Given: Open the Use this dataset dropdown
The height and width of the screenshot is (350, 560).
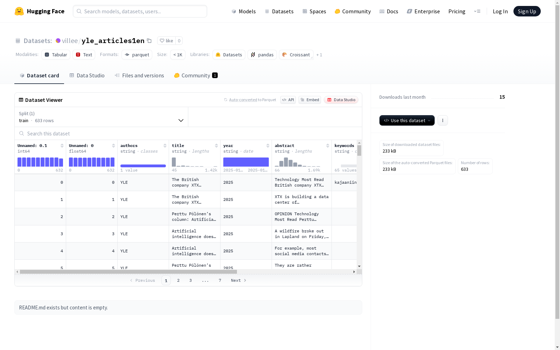Looking at the screenshot, I should (407, 120).
